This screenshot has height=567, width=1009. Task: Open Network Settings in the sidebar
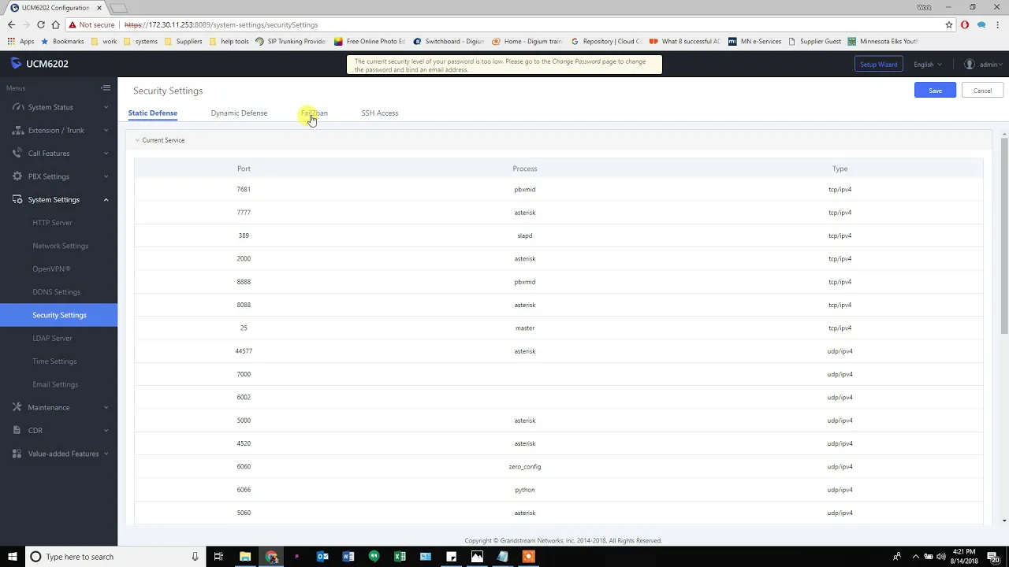(60, 246)
